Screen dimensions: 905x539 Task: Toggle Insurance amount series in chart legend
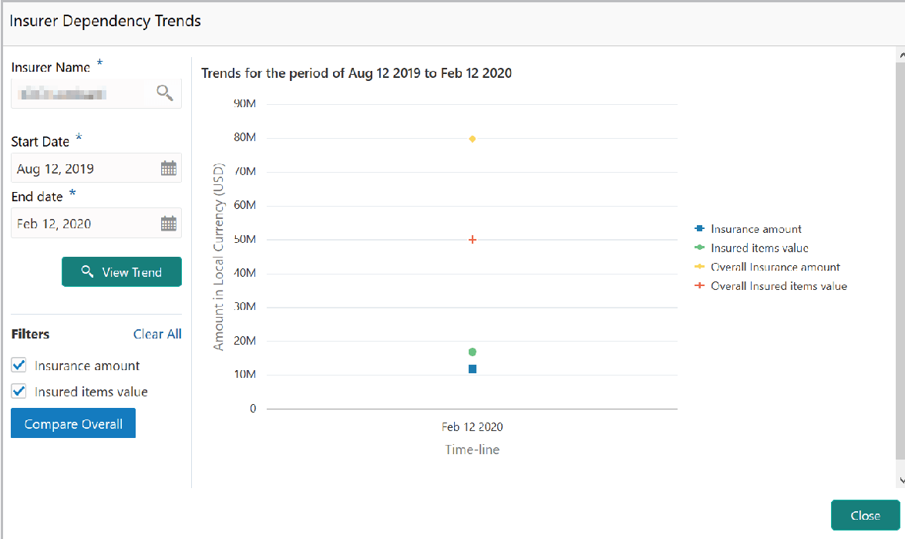click(748, 229)
